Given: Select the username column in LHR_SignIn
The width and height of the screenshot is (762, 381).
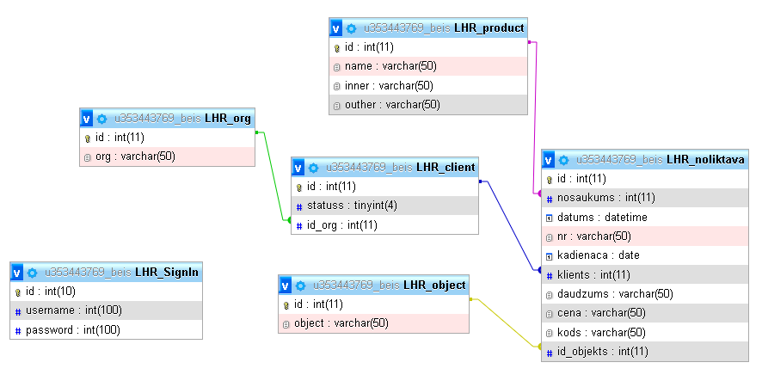Looking at the screenshot, I should pos(62,310).
